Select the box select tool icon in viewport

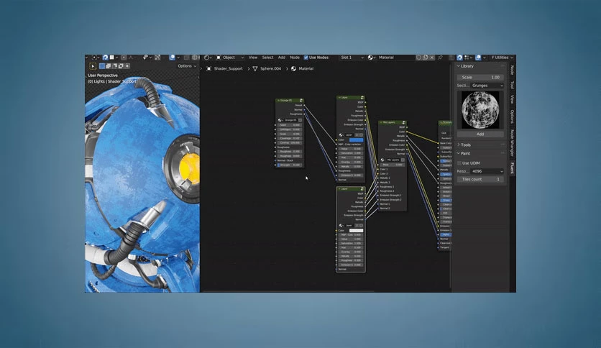[x=93, y=66]
